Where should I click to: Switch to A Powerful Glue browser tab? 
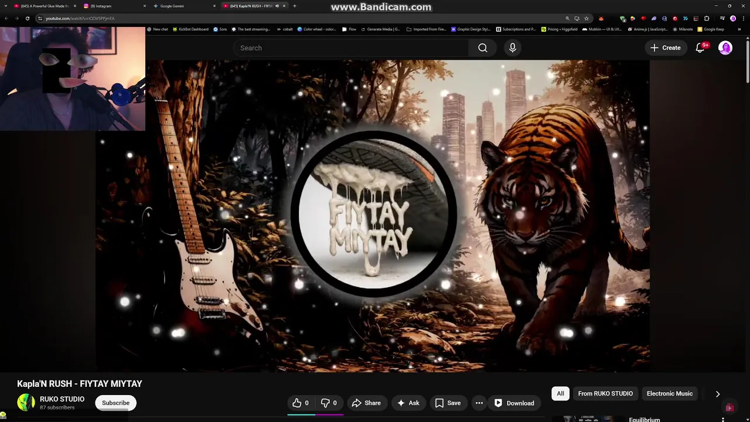[45, 6]
